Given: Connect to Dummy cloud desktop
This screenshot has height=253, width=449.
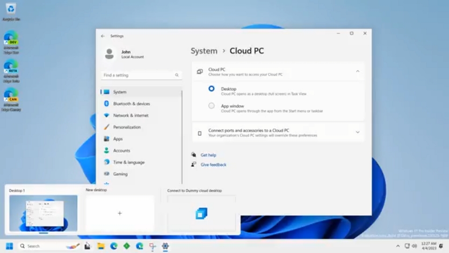Looking at the screenshot, I should pyautogui.click(x=201, y=213).
